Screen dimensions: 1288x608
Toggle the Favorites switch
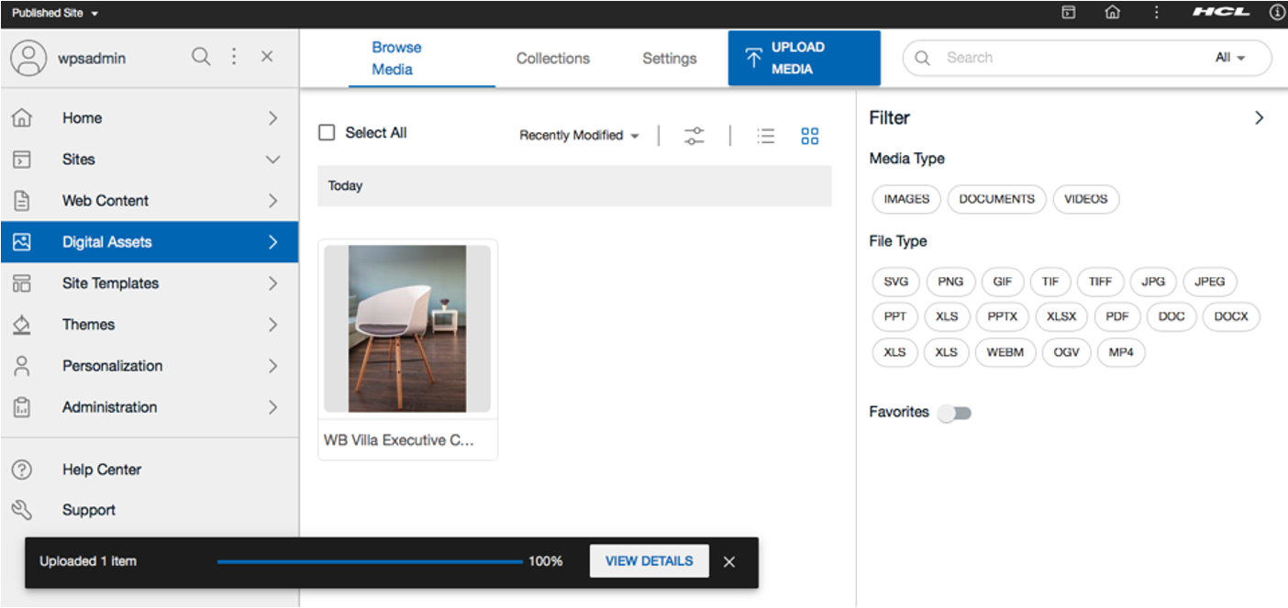click(x=955, y=413)
